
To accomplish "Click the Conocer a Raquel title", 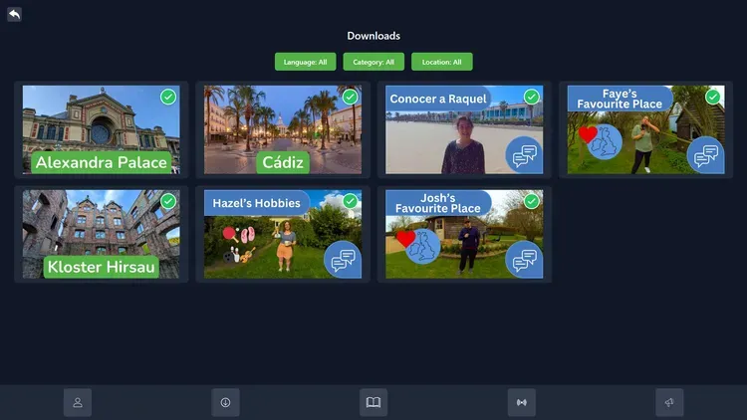I will coord(438,99).
